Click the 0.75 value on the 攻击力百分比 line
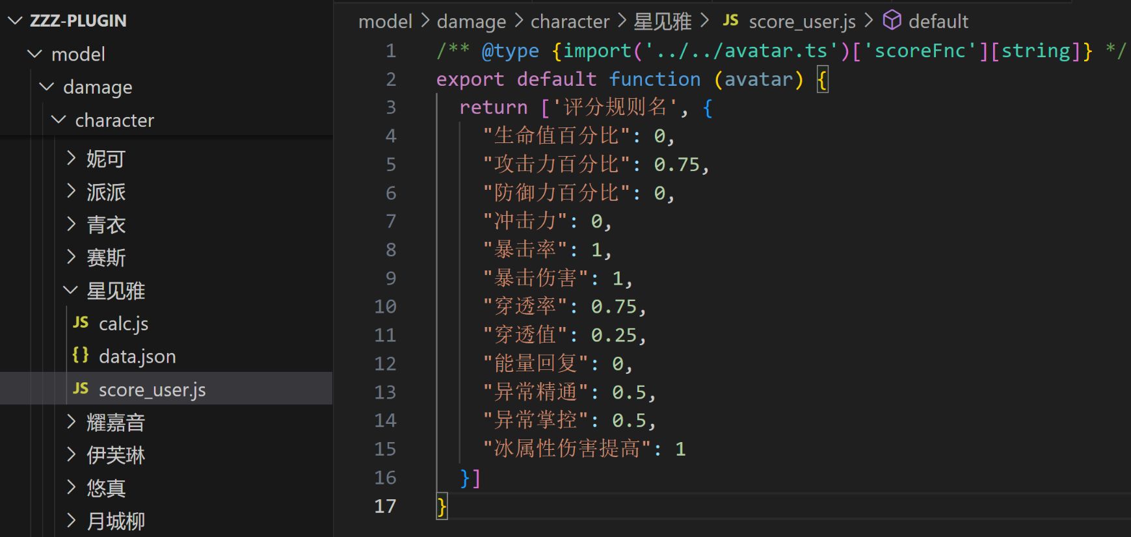This screenshot has height=537, width=1131. point(677,164)
